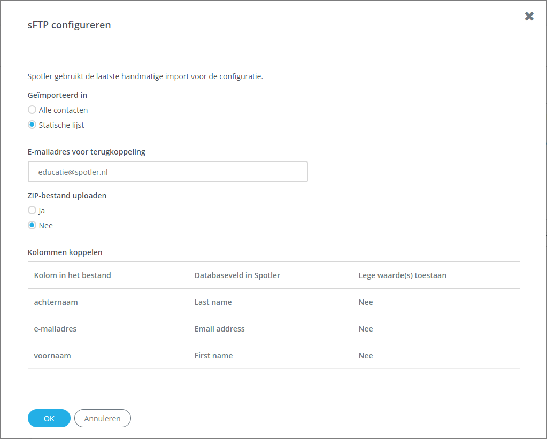This screenshot has height=439, width=547.
Task: Click the Lege waarde(s) toestaan header
Action: pyautogui.click(x=402, y=275)
